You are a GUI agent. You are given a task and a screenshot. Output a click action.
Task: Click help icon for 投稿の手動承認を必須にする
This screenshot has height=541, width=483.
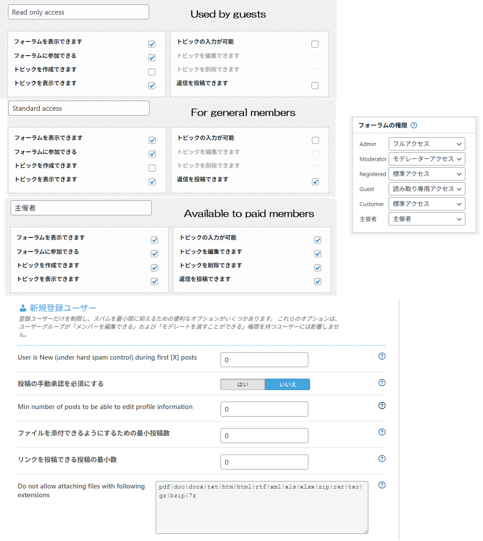(x=382, y=383)
